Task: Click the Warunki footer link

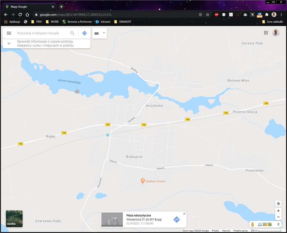Action: [226, 231]
